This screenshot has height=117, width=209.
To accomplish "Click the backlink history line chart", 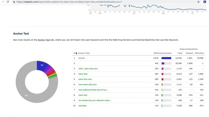I will [148, 7].
